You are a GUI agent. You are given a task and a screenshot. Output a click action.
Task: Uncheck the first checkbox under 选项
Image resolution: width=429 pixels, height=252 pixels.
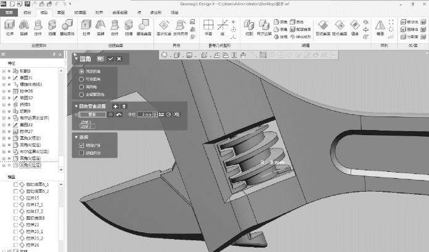[x=81, y=145]
